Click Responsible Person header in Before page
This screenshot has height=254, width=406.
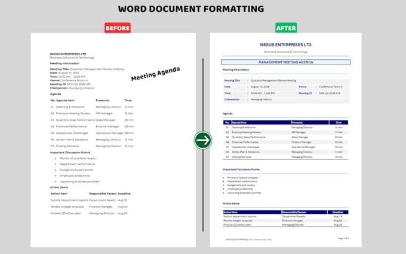point(103,194)
